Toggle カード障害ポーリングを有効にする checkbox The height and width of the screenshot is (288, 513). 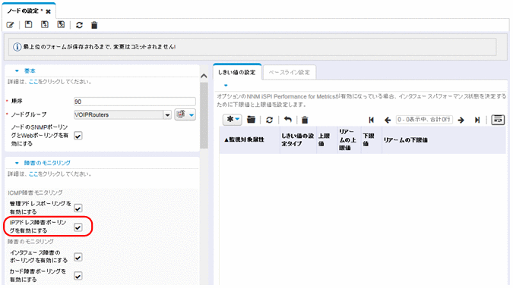(x=78, y=276)
